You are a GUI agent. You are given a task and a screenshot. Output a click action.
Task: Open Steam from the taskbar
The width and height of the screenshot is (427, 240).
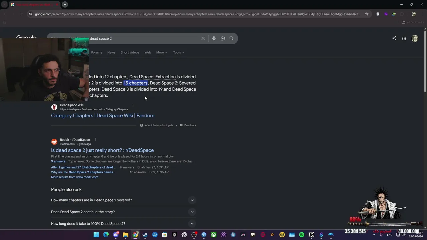pos(145,235)
